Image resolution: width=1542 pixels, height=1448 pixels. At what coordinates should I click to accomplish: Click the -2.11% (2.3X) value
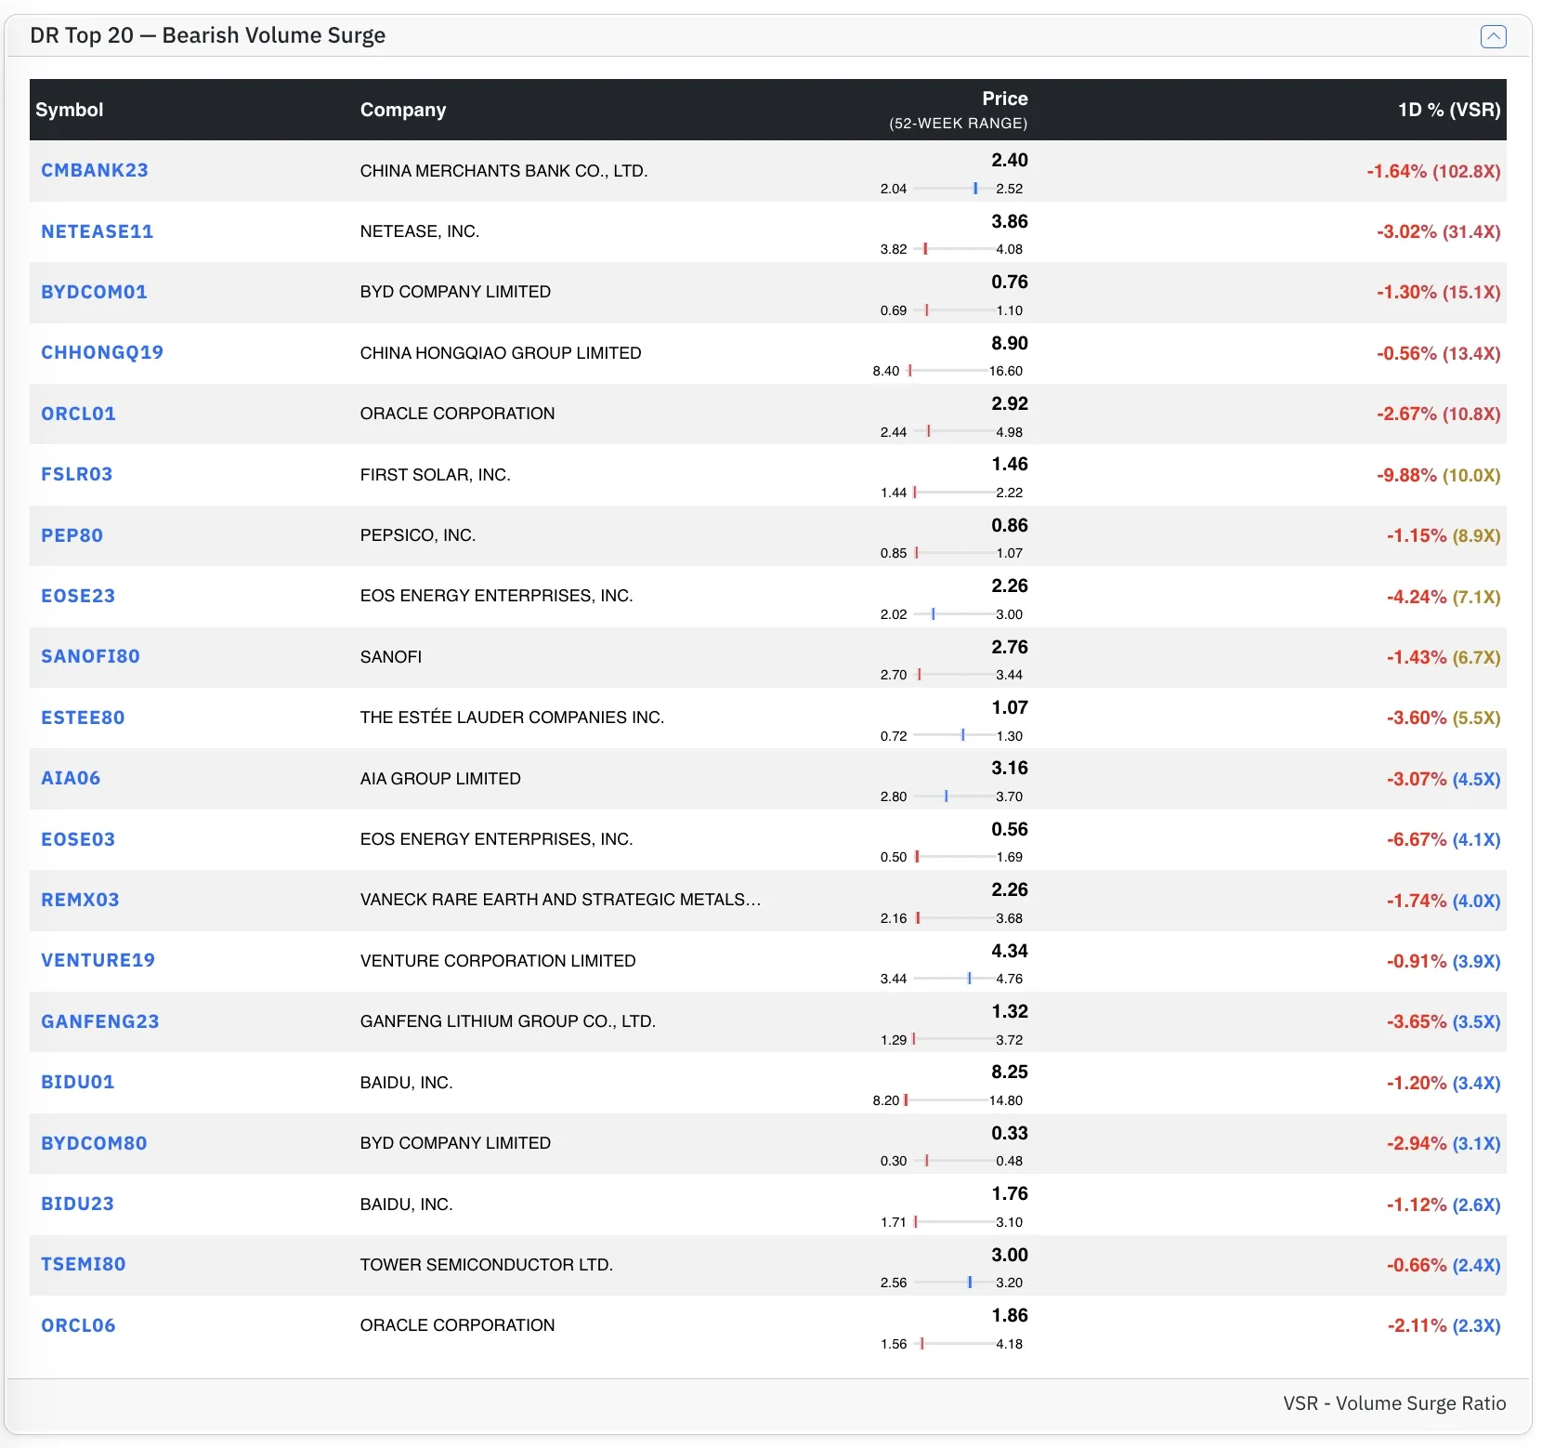[x=1444, y=1325]
